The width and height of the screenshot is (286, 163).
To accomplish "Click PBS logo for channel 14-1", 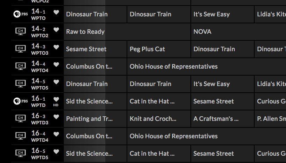I will [x=21, y=14].
